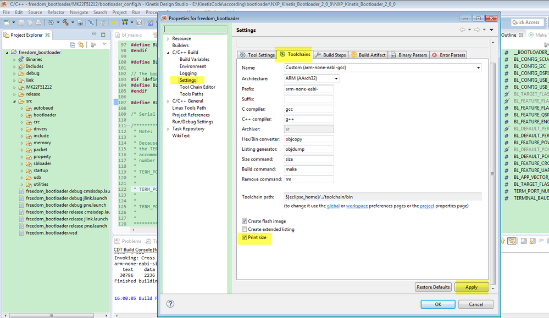Follow the project properties link
The image size is (549, 318).
[427, 206]
